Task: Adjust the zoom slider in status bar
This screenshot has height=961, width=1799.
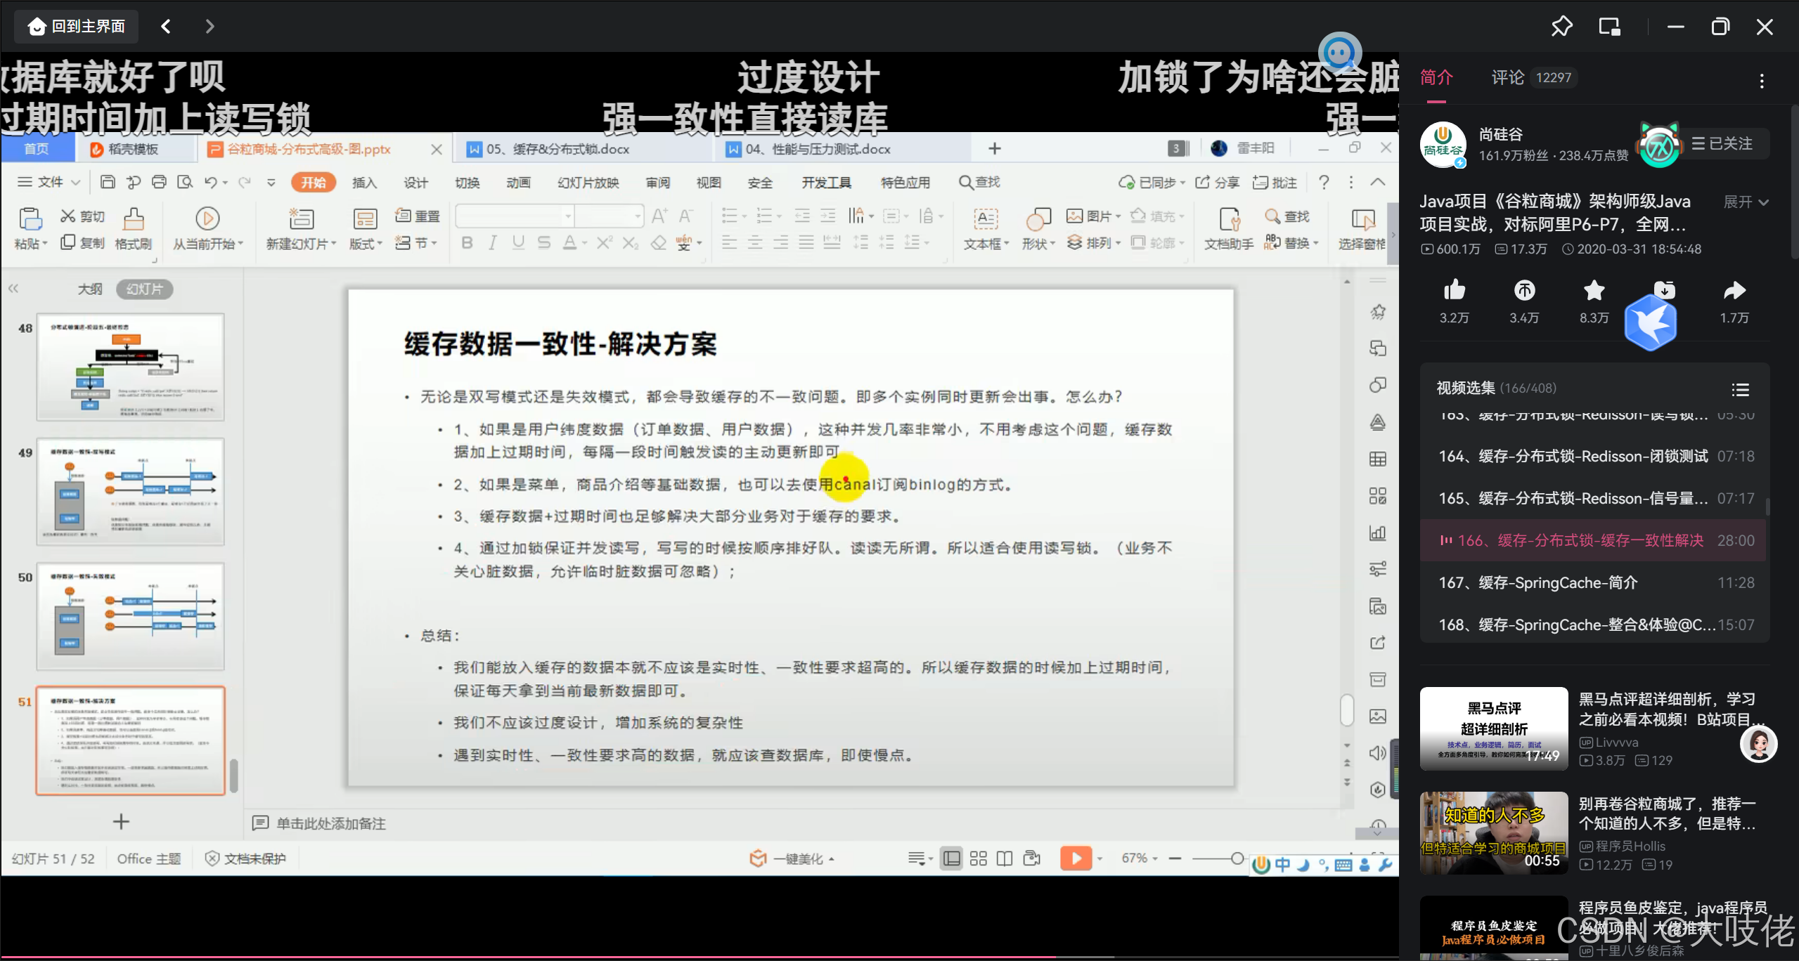Action: pyautogui.click(x=1237, y=858)
